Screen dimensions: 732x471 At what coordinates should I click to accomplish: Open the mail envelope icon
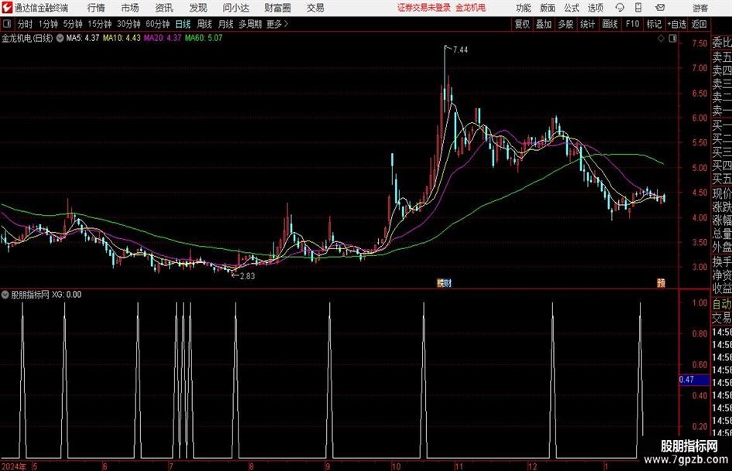click(660, 8)
